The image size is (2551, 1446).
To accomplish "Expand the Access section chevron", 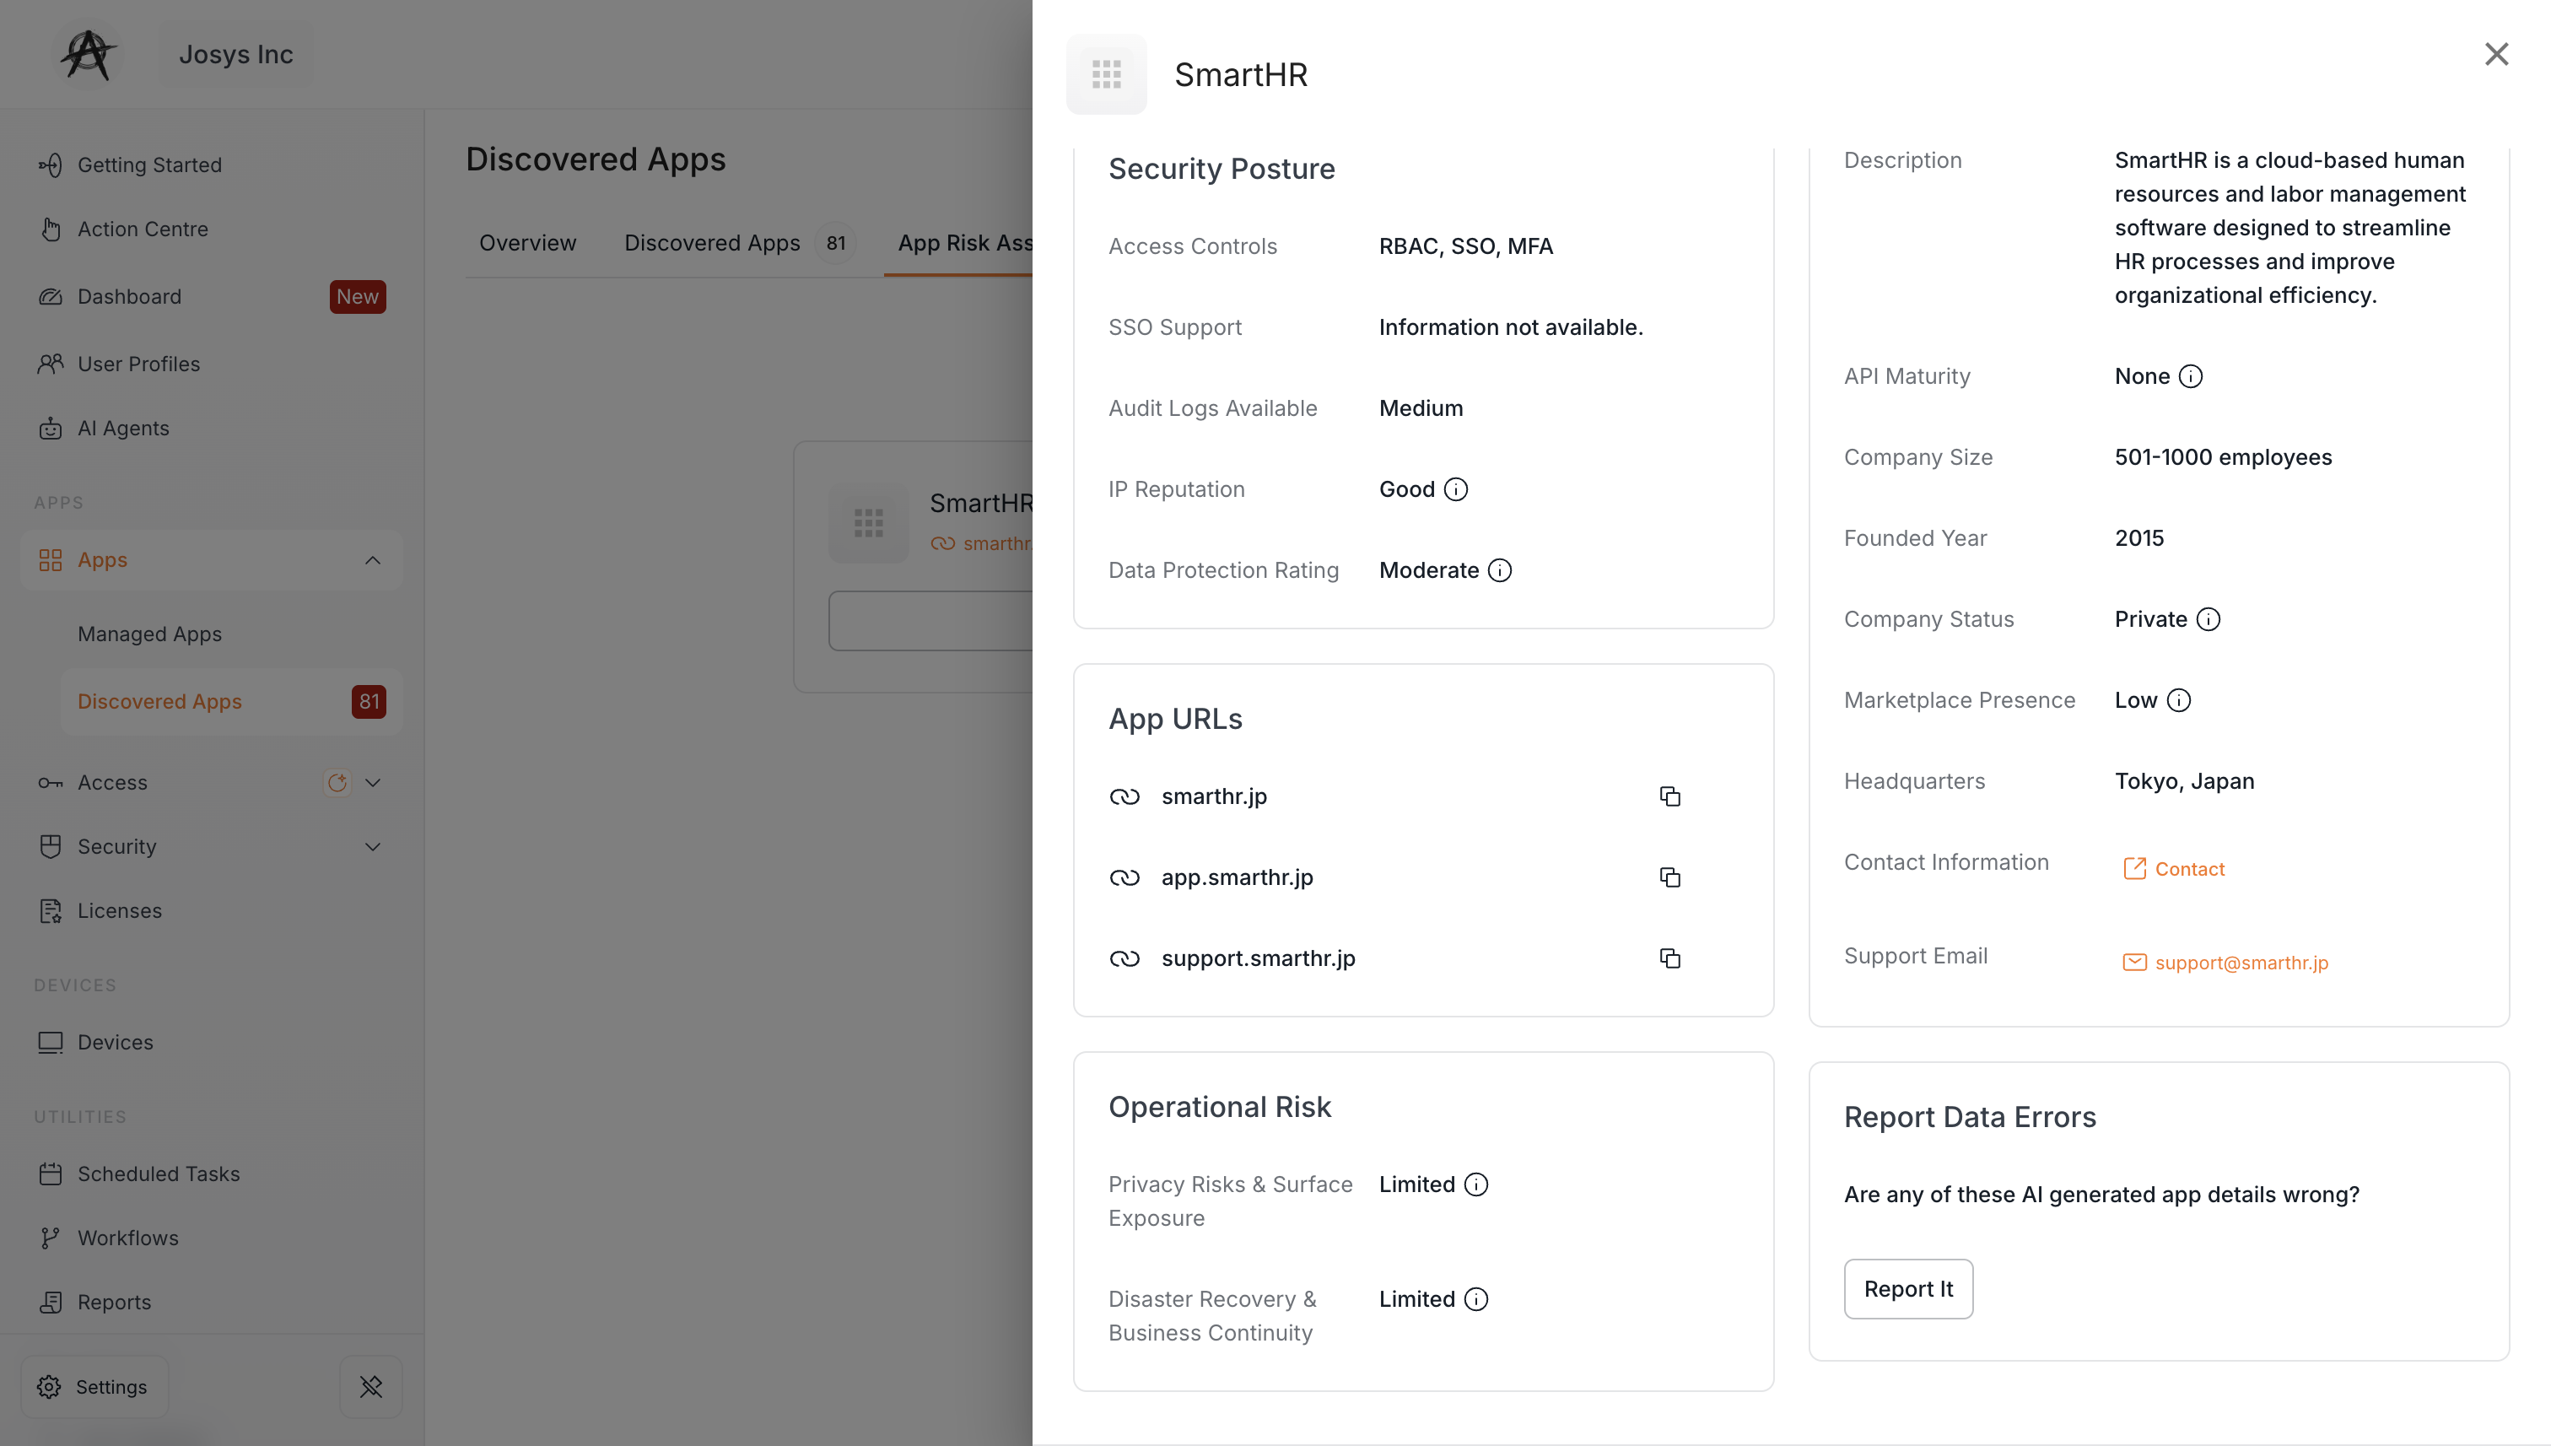I will [372, 784].
